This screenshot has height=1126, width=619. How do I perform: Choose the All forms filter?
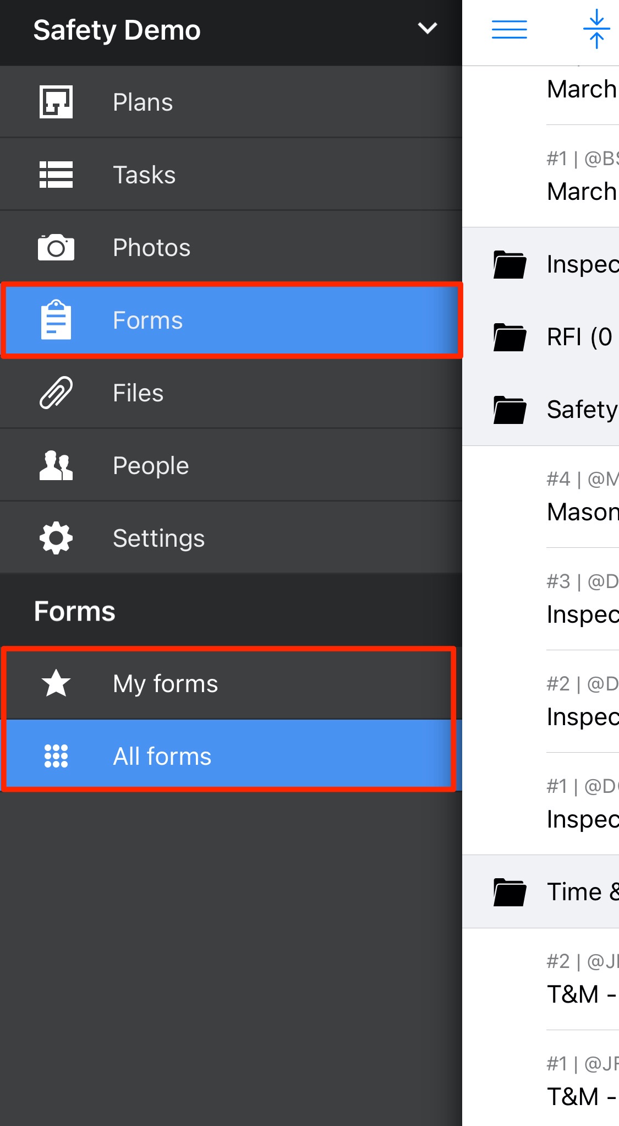pyautogui.click(x=162, y=757)
